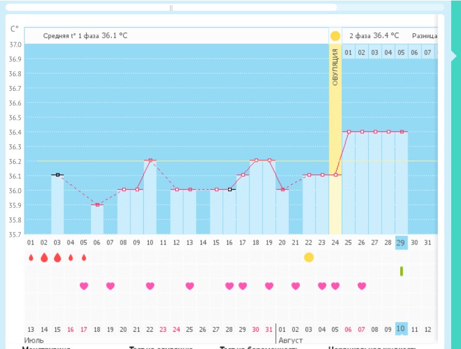The width and height of the screenshot is (461, 349).
Task: Click the 36.2 temperature point on day 10
Action: [150, 160]
